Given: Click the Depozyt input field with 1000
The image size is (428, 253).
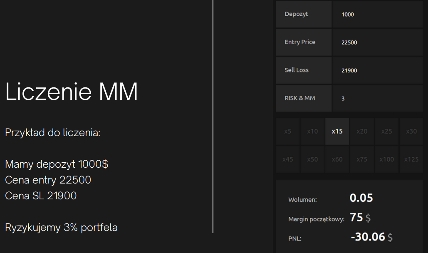Looking at the screenshot, I should [377, 15].
